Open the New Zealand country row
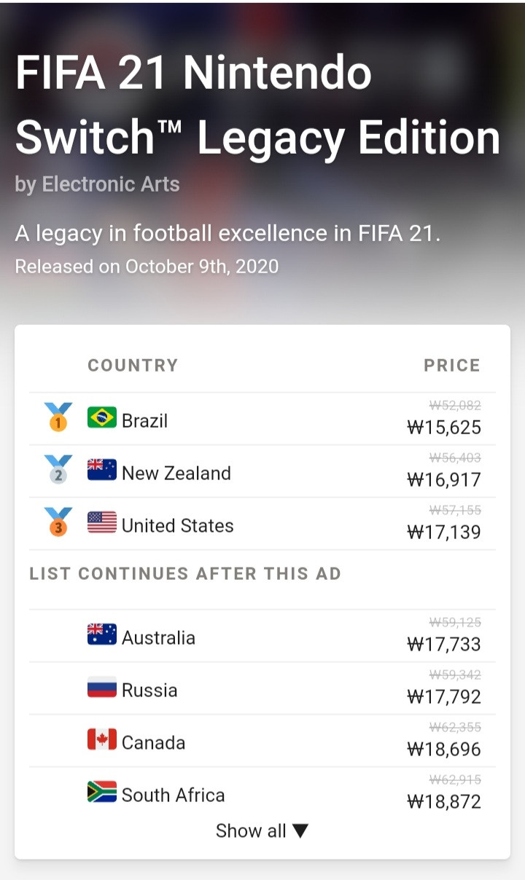This screenshot has height=880, width=525. click(262, 471)
